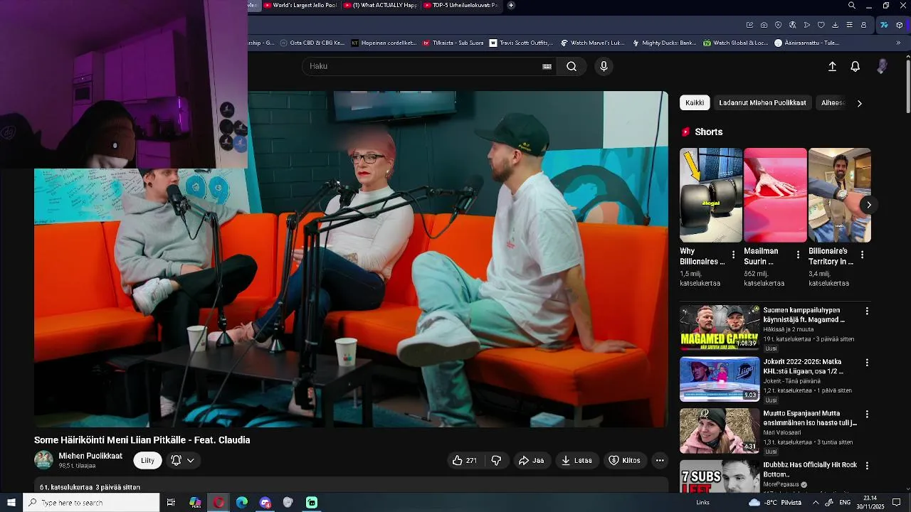911x512 pixels.
Task: Switch to 'TOP-5 Urheiluelokuvat' tab
Action: pyautogui.click(x=460, y=5)
